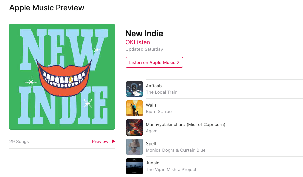Click the Aaftaab album artwork thumbnail

[134, 89]
